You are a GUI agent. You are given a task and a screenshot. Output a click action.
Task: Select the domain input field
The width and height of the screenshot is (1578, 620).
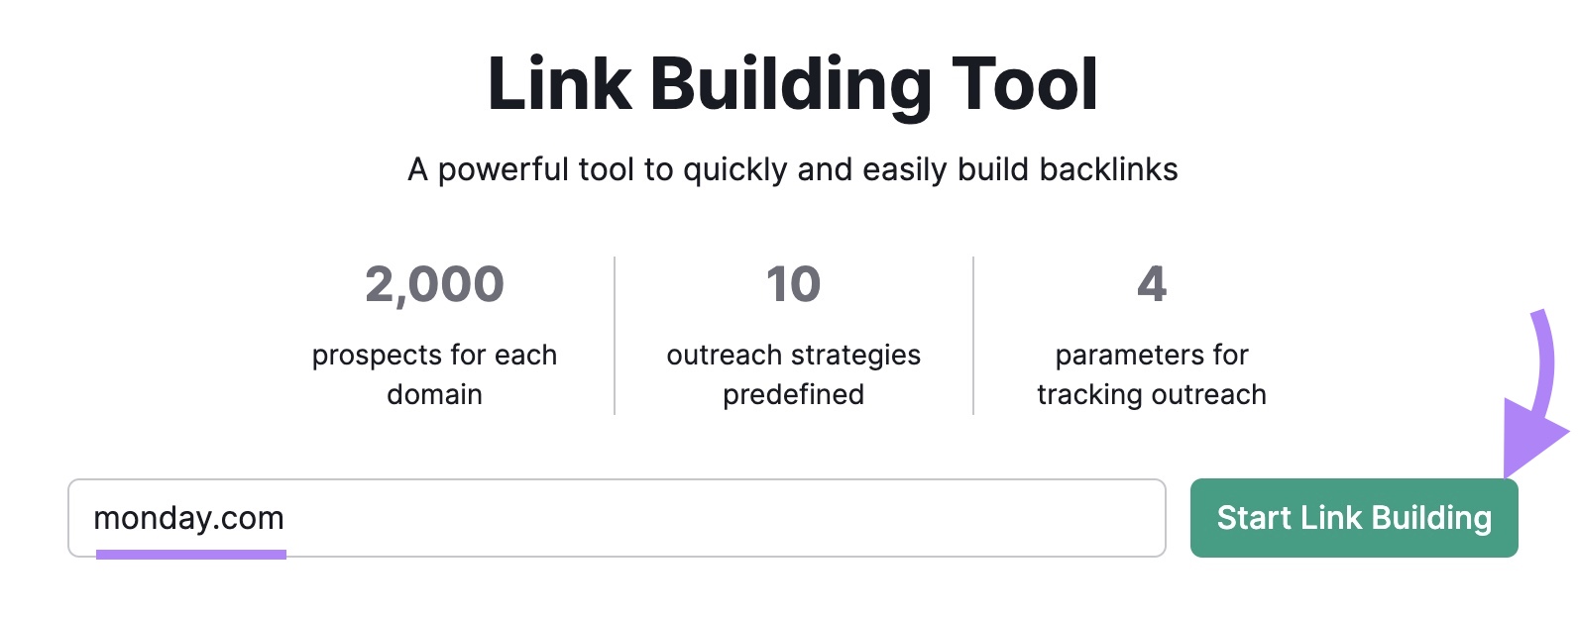(x=615, y=516)
